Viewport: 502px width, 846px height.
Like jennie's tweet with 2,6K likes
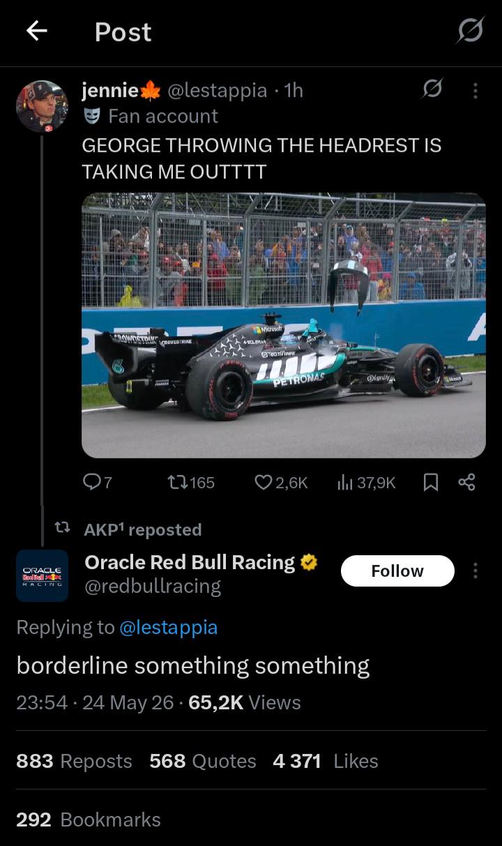coord(281,482)
